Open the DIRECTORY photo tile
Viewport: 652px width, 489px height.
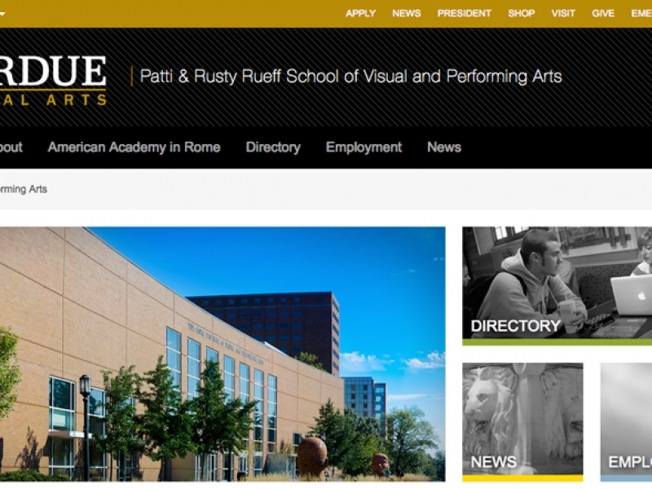tap(557, 286)
